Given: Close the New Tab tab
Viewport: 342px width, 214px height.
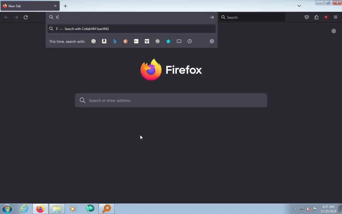Looking at the screenshot, I should point(55,6).
